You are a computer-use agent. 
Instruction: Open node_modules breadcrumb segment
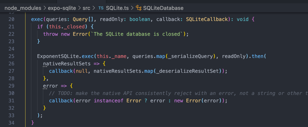[x=23, y=8]
